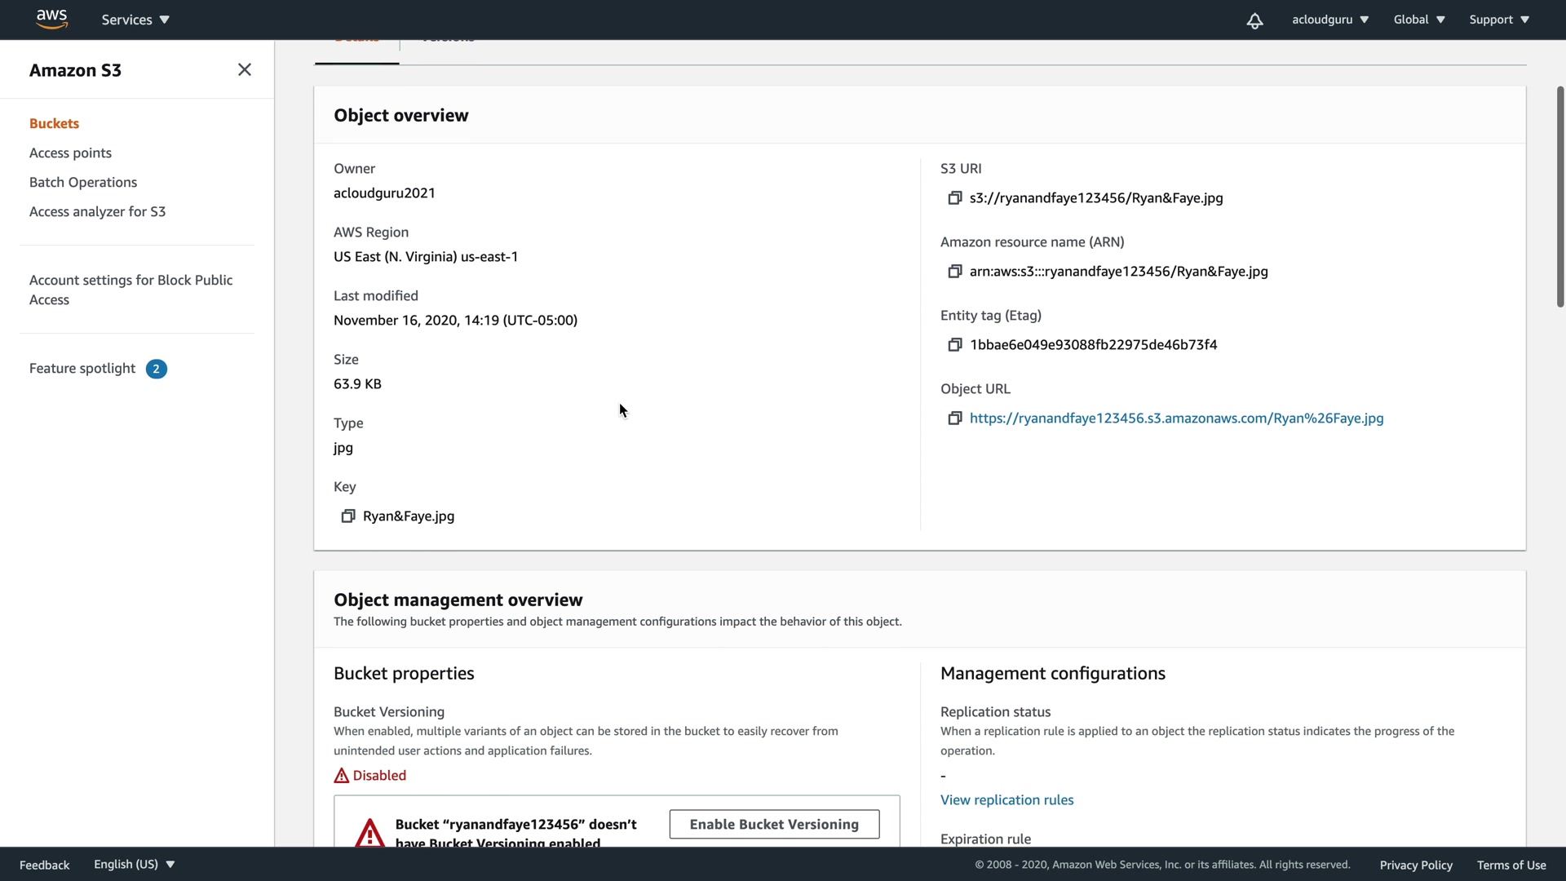Open the acloudguru account dropdown
The width and height of the screenshot is (1566, 881).
pyautogui.click(x=1329, y=20)
